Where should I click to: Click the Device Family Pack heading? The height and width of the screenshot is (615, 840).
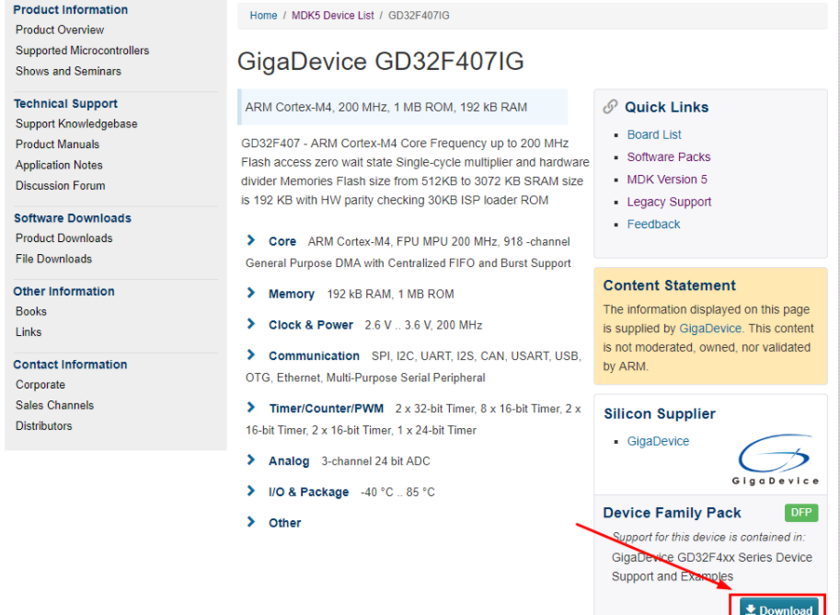[672, 513]
